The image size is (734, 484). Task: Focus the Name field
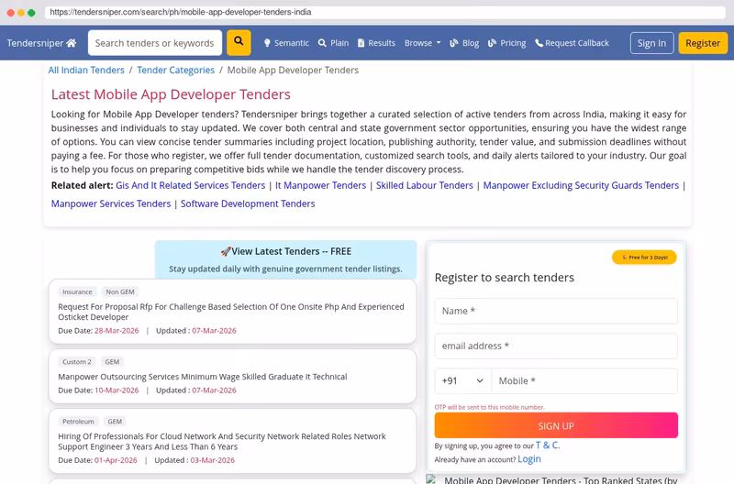(556, 311)
